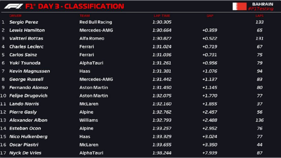Click the LAP TIME column header
Screen dimensions: 281x158
(162, 16)
